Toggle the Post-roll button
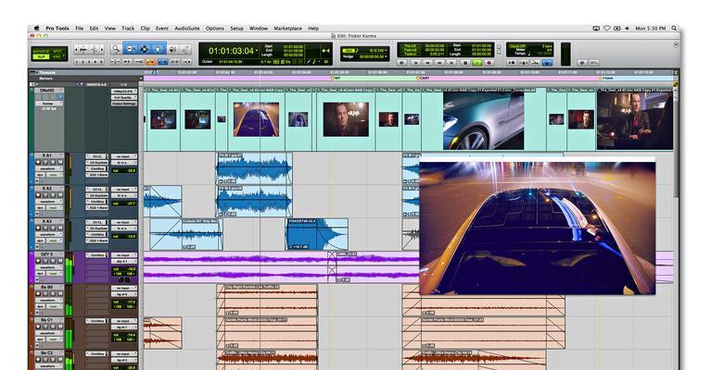Screen dimensions: 711x370 [x=411, y=50]
